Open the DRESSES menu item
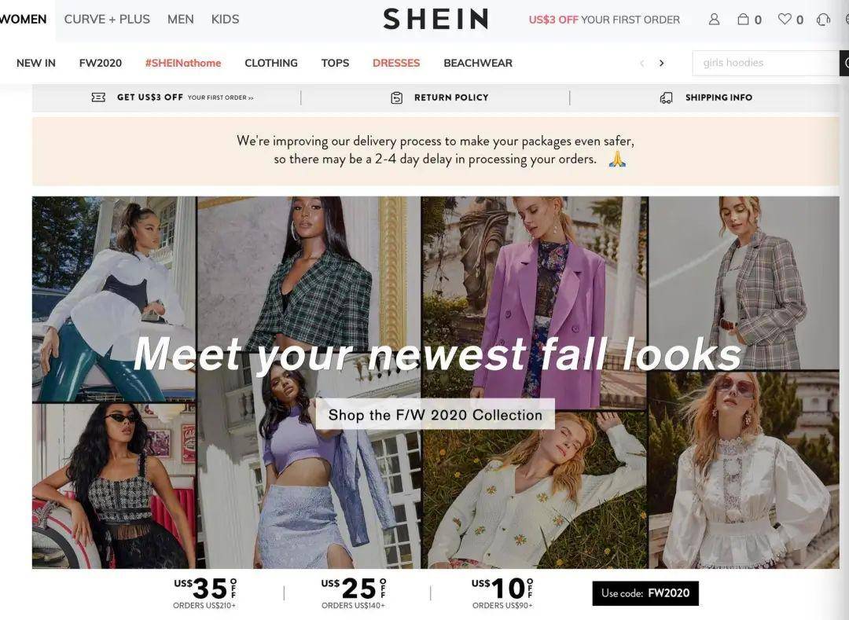Viewport: 849px width, 620px height. [x=396, y=64]
